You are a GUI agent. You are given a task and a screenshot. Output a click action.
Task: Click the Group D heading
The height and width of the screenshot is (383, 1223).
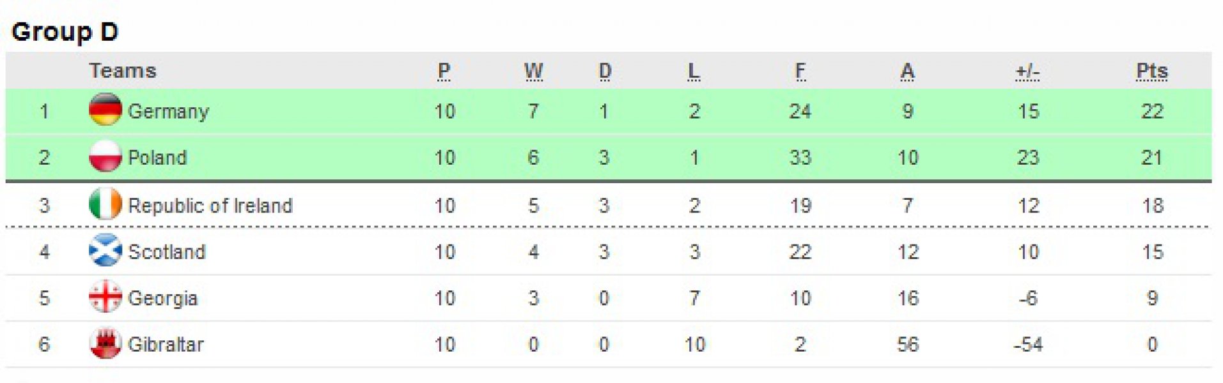point(65,31)
